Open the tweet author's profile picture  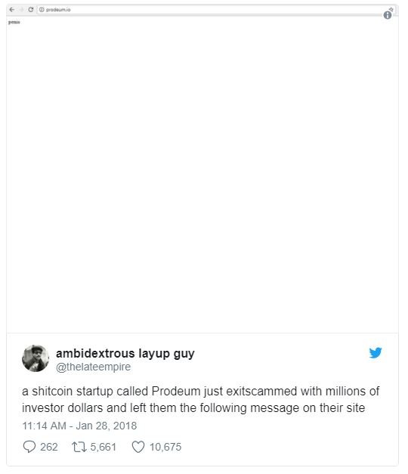36,358
